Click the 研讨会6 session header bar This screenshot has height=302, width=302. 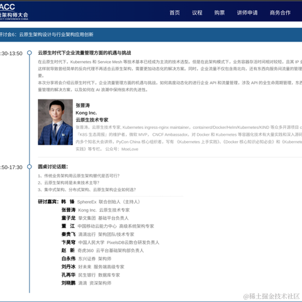151,35
